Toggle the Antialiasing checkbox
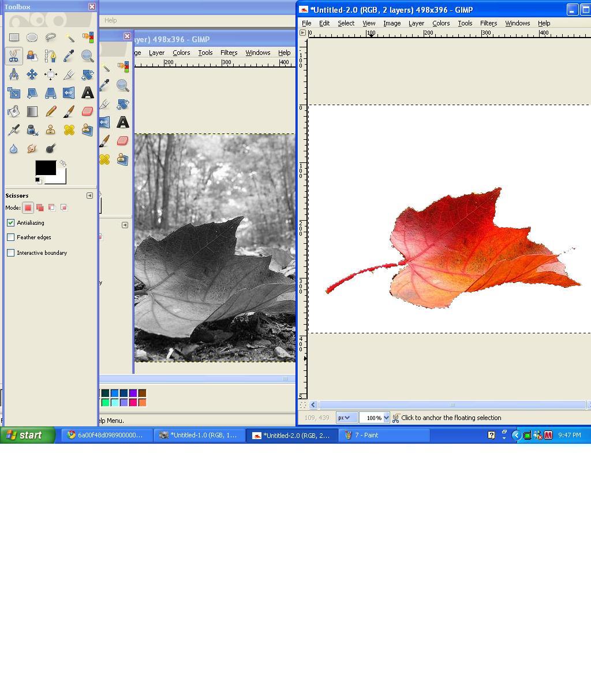The width and height of the screenshot is (591, 691). 11,223
